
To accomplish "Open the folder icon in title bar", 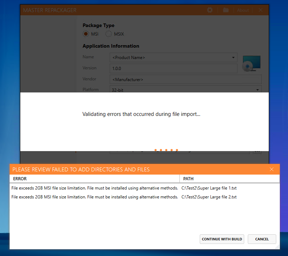I will [x=226, y=10].
